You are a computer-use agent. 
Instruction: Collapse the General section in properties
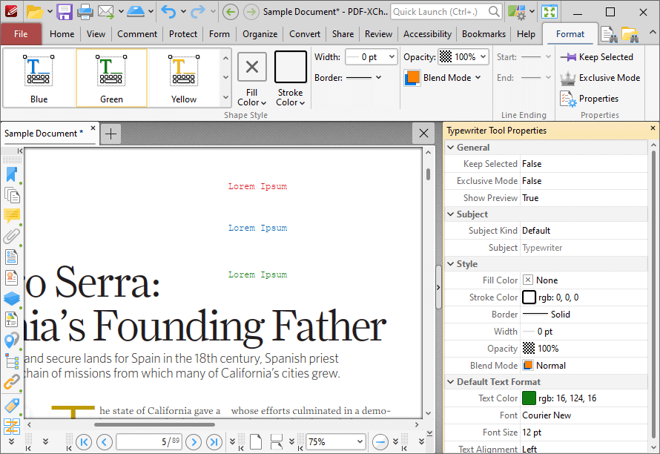(450, 148)
